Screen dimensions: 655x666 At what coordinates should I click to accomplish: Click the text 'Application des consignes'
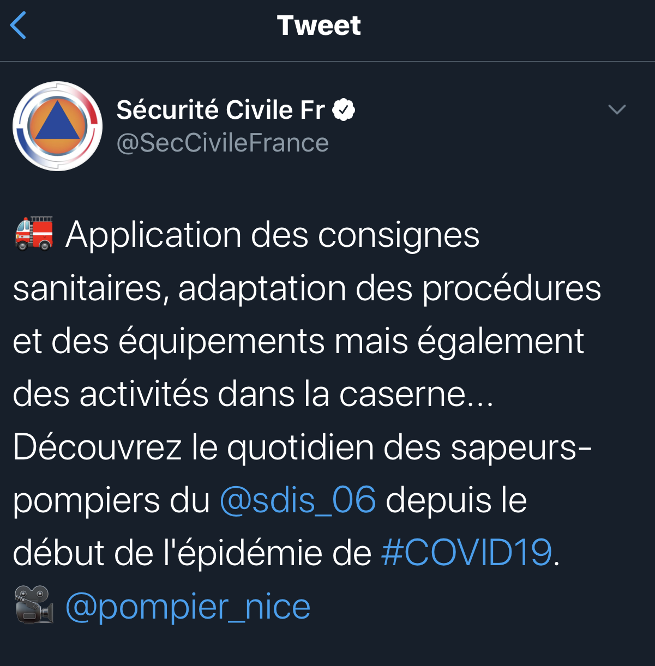[272, 235]
